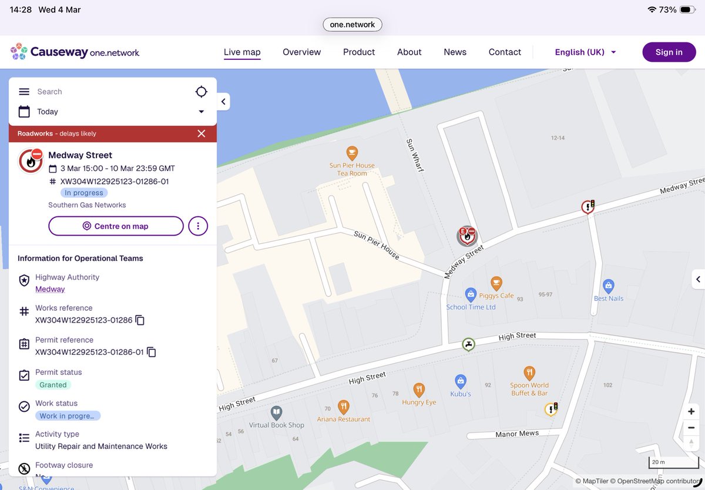Select Sun Pier House Tea Room cafe pin
Image resolution: width=705 pixels, height=490 pixels.
pyautogui.click(x=352, y=154)
